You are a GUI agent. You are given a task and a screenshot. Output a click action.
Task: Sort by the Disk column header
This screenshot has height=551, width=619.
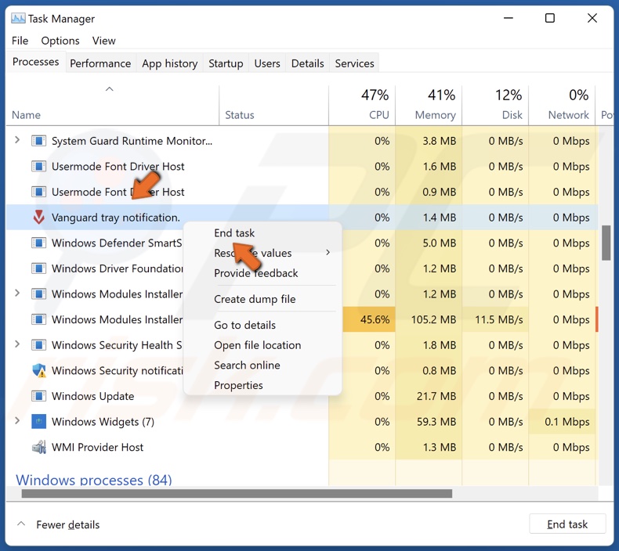(495, 105)
